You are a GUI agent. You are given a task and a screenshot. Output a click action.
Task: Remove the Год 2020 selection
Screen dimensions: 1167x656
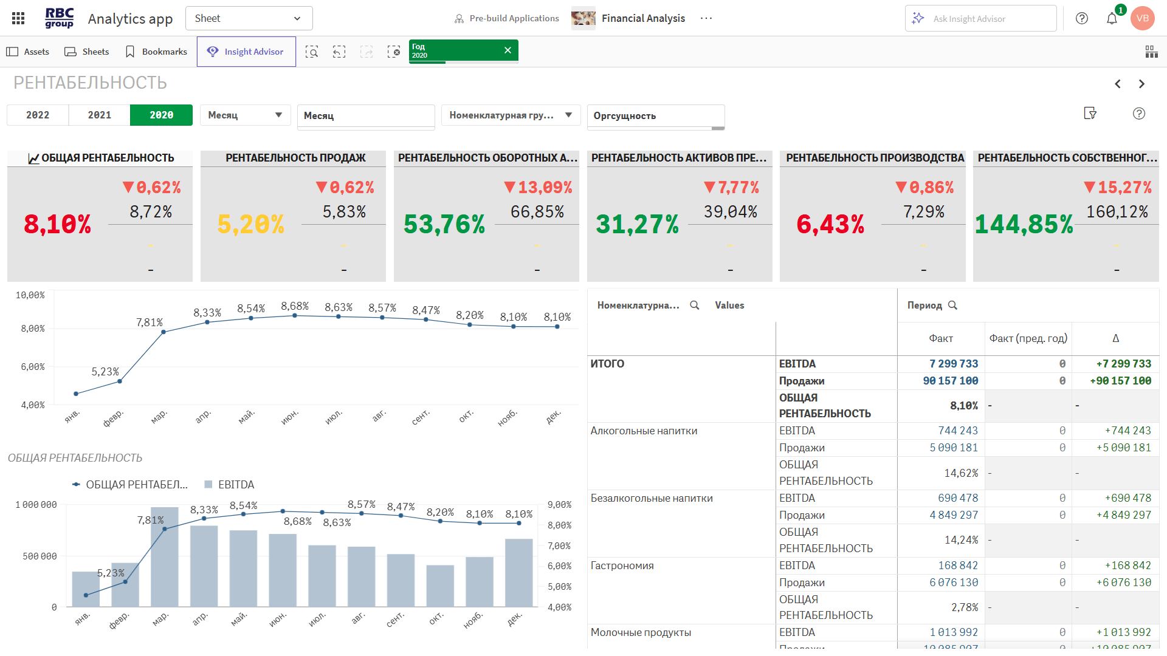tap(508, 50)
